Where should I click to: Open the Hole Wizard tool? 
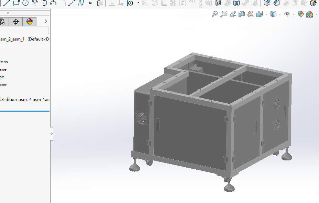tap(313, 3)
